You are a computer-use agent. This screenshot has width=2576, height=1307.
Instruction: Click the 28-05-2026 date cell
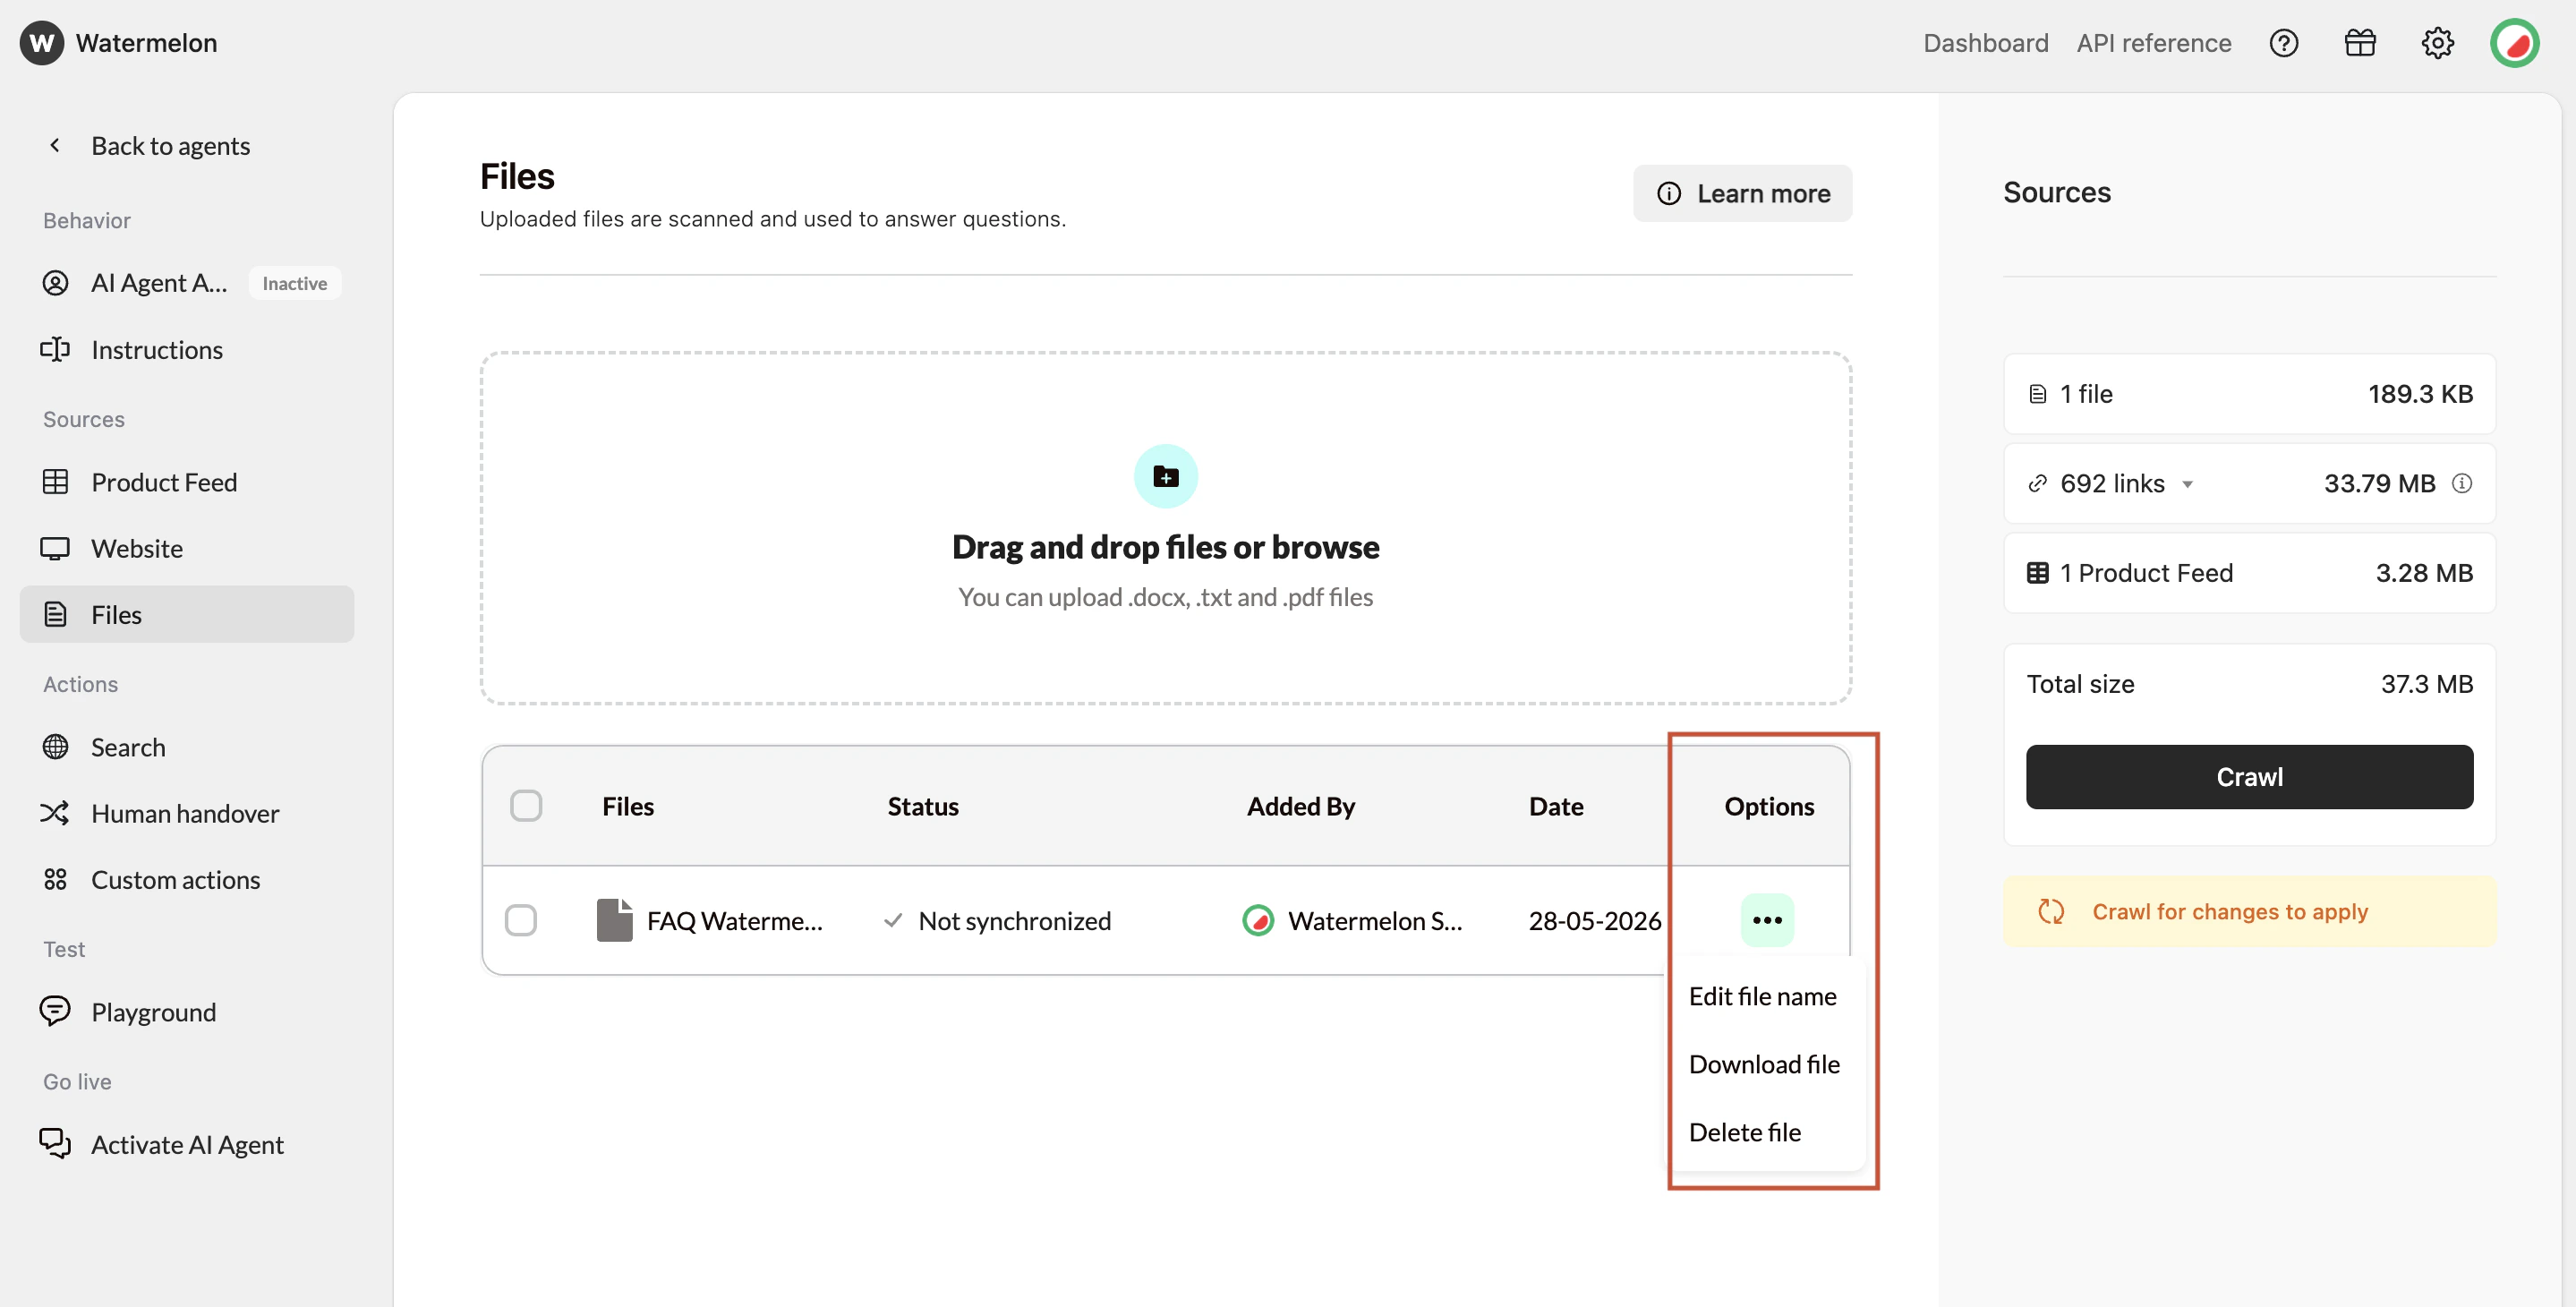click(1594, 920)
